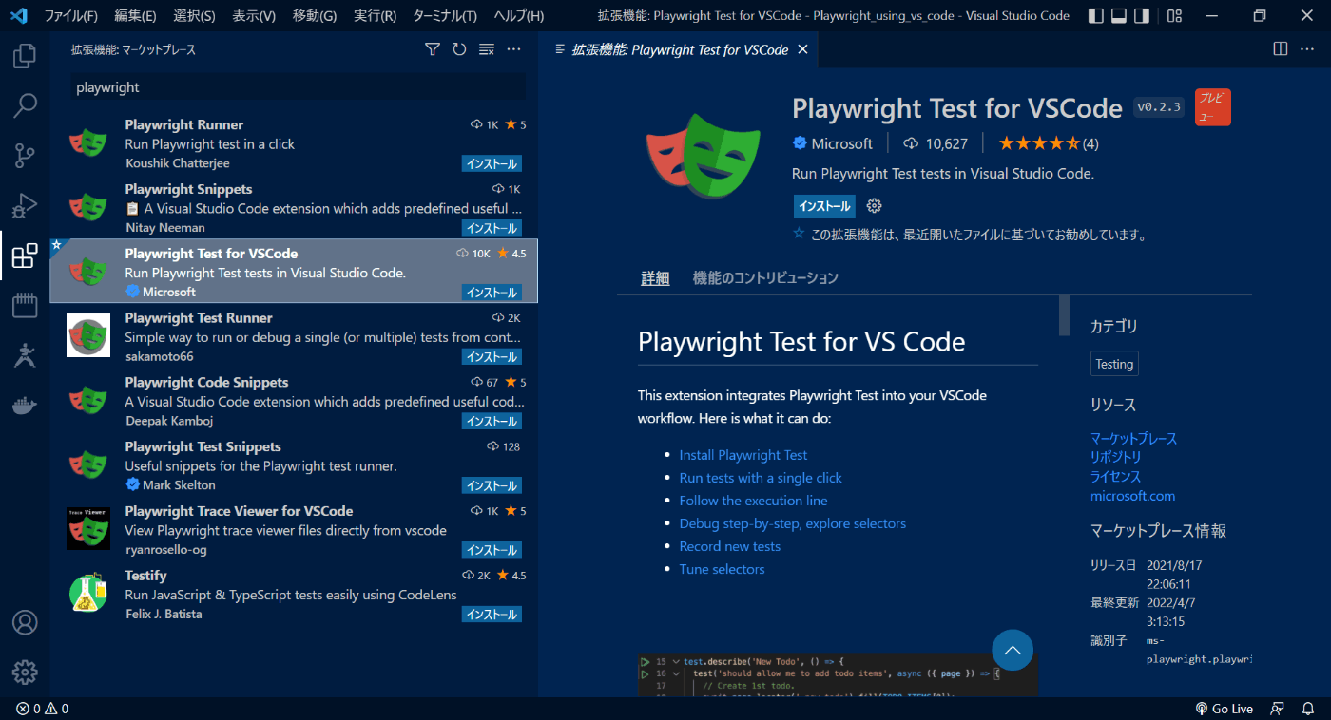The width and height of the screenshot is (1331, 720).
Task: Open editor more actions ellipsis
Action: coord(1308,48)
